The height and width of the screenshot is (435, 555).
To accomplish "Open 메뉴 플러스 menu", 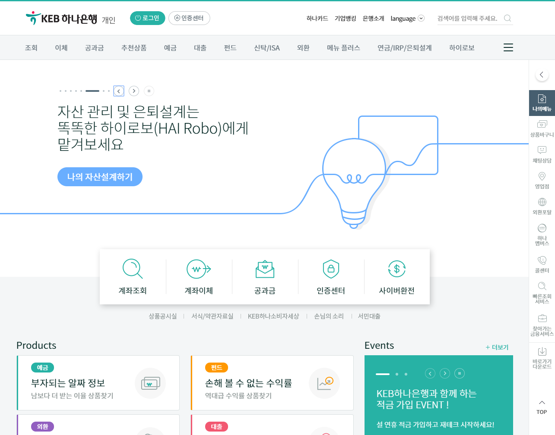I will pyautogui.click(x=343, y=48).
